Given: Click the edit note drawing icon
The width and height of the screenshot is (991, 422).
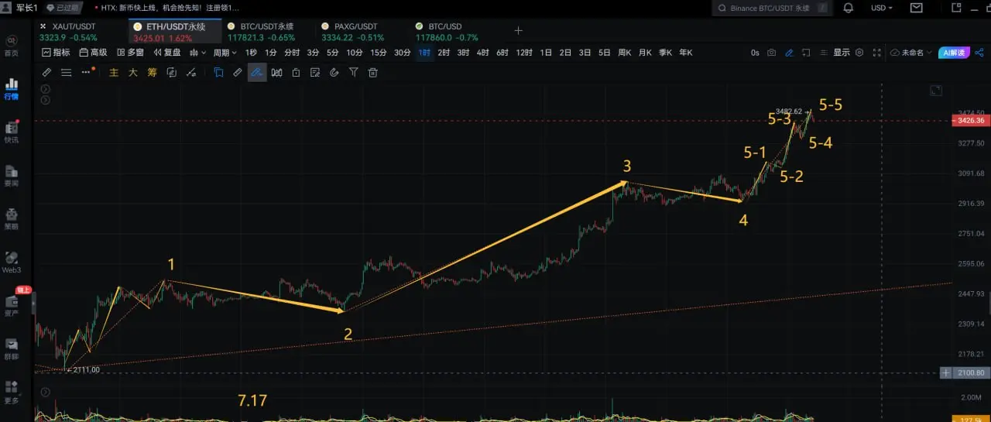Looking at the screenshot, I should (315, 72).
